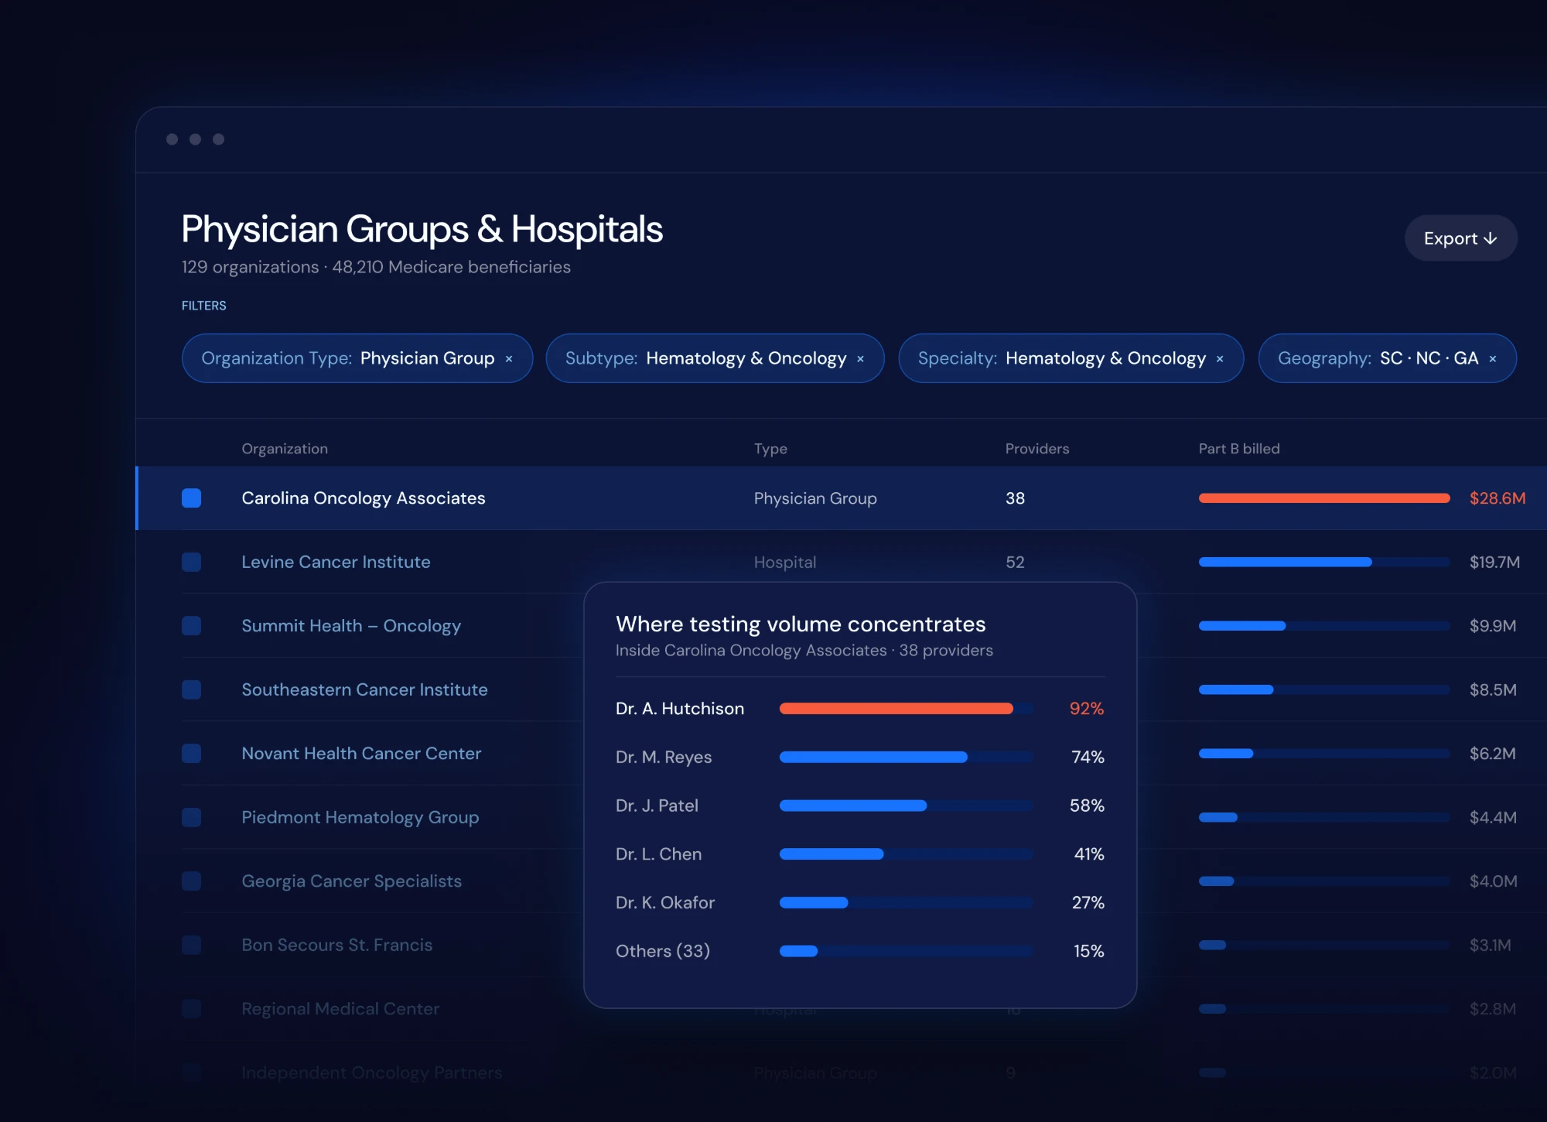Check the Summit Health – Oncology checkbox
This screenshot has height=1122, width=1547.
click(x=191, y=626)
